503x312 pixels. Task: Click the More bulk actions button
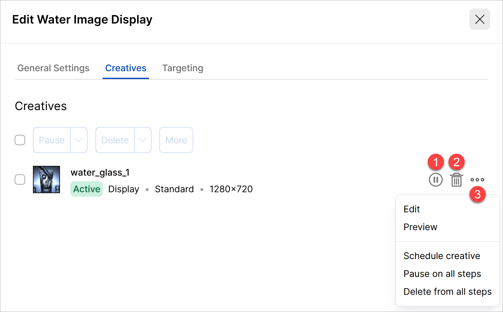point(176,140)
